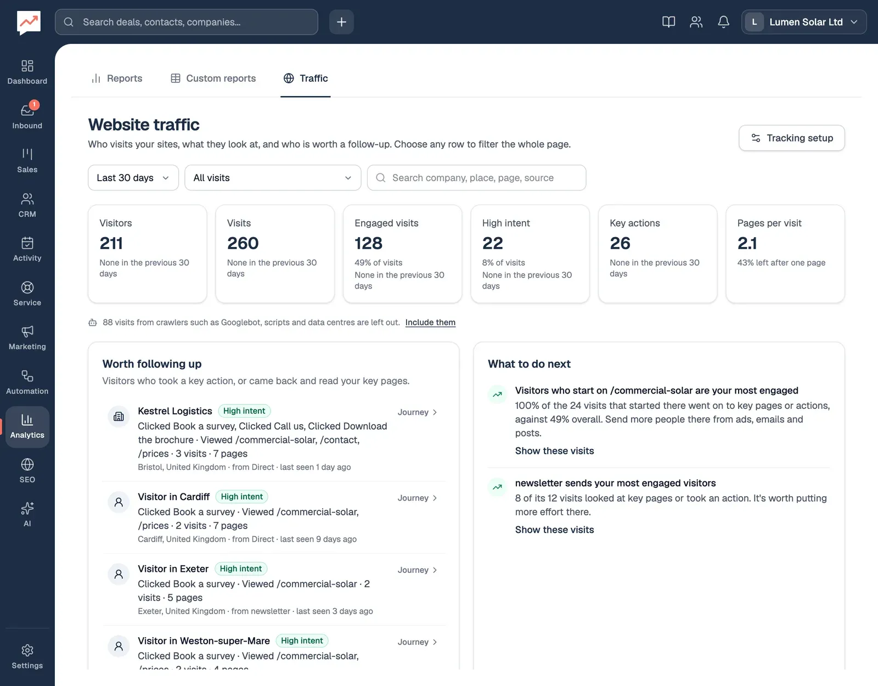Screen dimensions: 878x686
Task: Select the Engaged visits 128 card
Action: tap(403, 254)
